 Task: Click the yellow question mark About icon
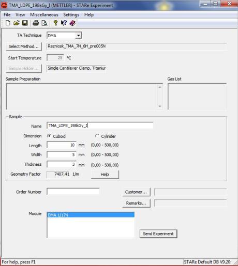click(55, 23)
